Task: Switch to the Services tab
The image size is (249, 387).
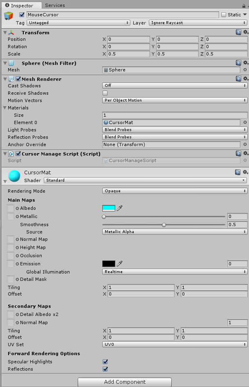Action: [x=55, y=5]
